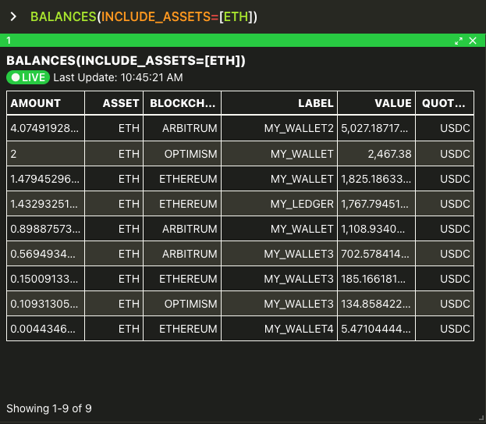Image resolution: width=486 pixels, height=424 pixels.
Task: Select the MY_WALLET4 label cell
Action: (279, 329)
